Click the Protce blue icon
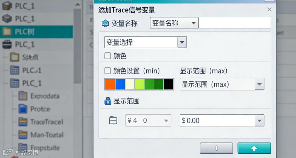This screenshot has width=296, height=158. tap(23, 109)
